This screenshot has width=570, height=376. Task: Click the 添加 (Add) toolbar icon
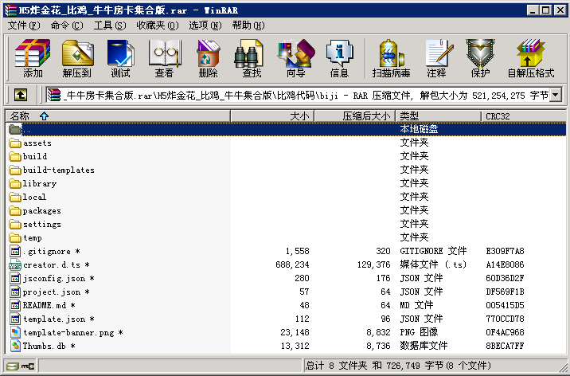(33, 58)
